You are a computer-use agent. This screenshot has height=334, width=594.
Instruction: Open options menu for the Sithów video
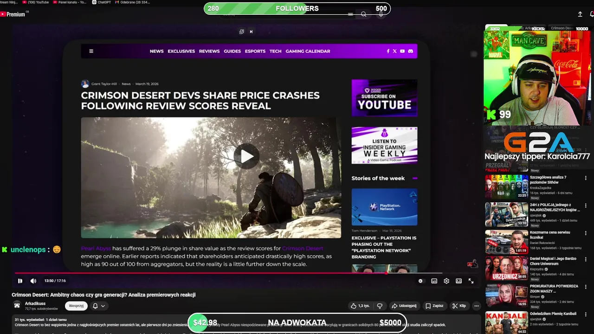pos(586,178)
